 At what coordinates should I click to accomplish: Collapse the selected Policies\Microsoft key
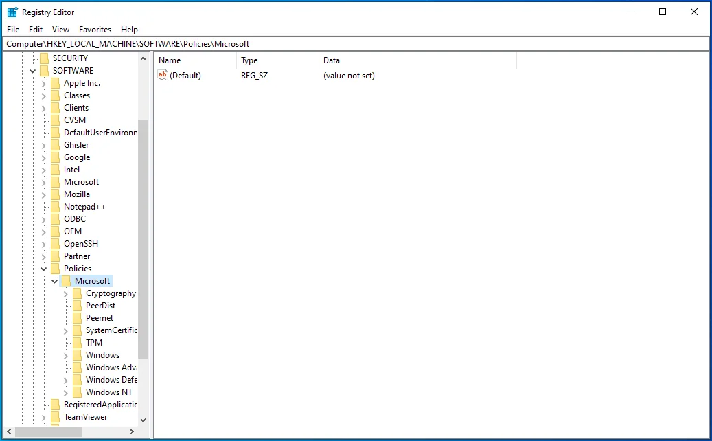(54, 281)
